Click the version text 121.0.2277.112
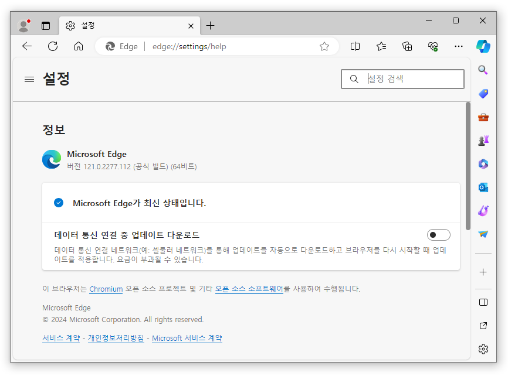508x376 pixels. [x=107, y=167]
